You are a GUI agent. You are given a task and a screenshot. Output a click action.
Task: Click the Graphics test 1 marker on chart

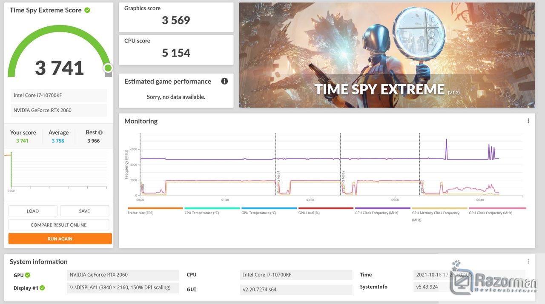click(x=278, y=182)
